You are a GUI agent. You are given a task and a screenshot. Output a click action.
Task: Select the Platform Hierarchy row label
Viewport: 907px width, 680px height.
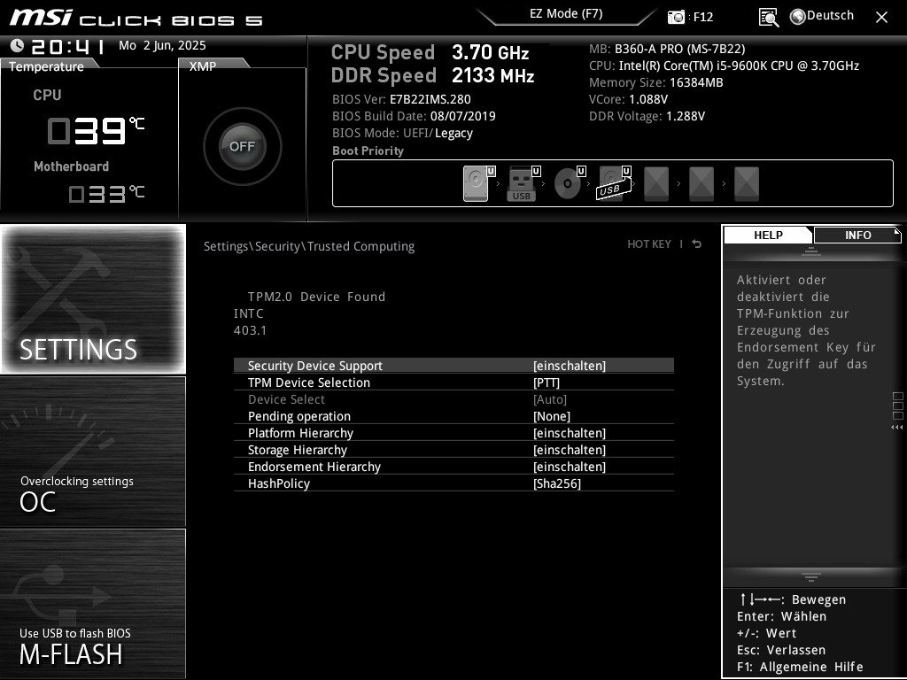pyautogui.click(x=300, y=433)
